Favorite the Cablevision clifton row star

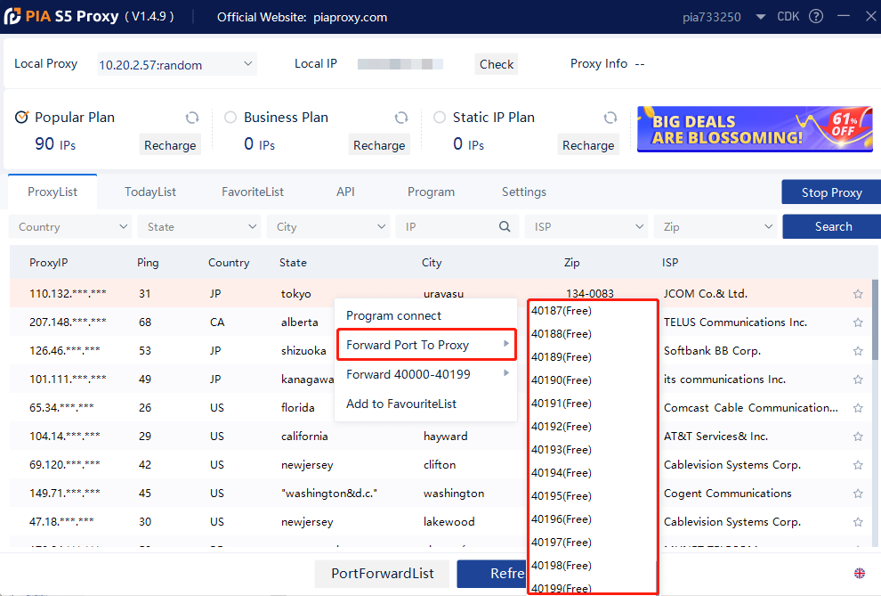click(858, 465)
